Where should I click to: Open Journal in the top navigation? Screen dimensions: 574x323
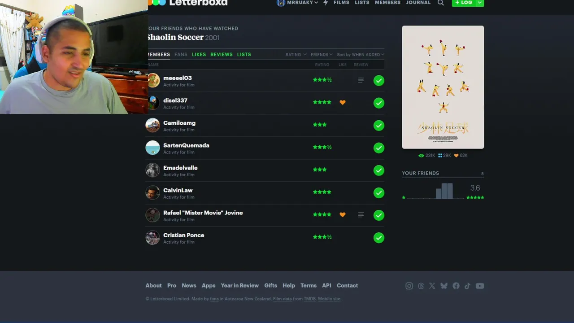[x=418, y=3]
